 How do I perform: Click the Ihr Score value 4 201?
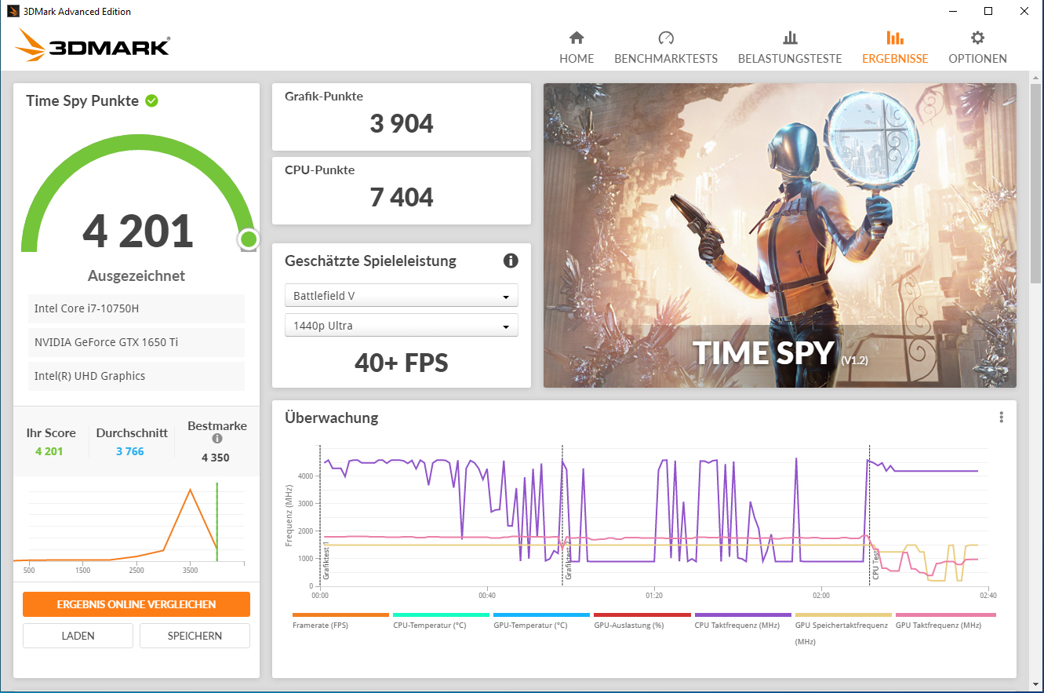click(x=49, y=451)
